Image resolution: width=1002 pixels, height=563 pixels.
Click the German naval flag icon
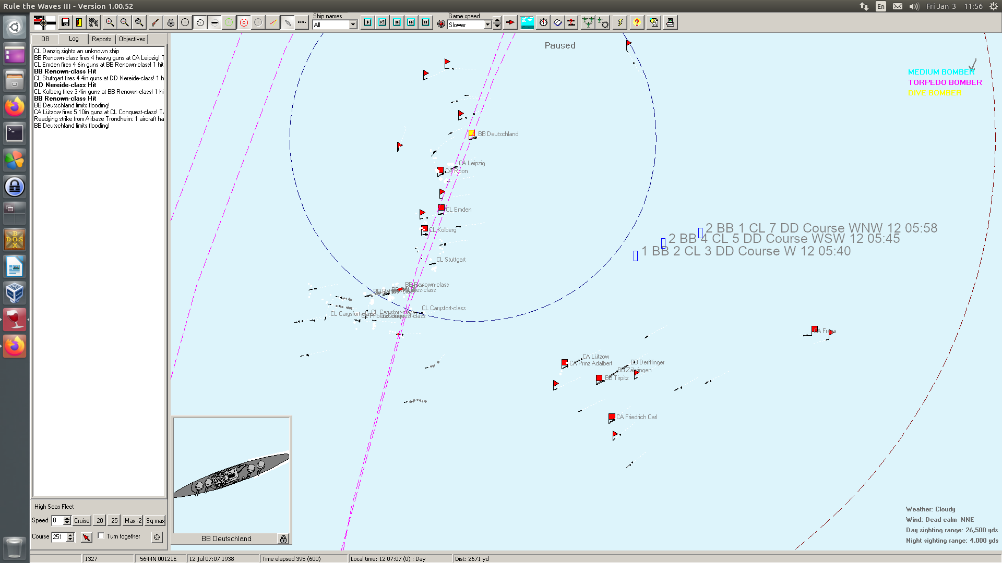click(x=44, y=22)
